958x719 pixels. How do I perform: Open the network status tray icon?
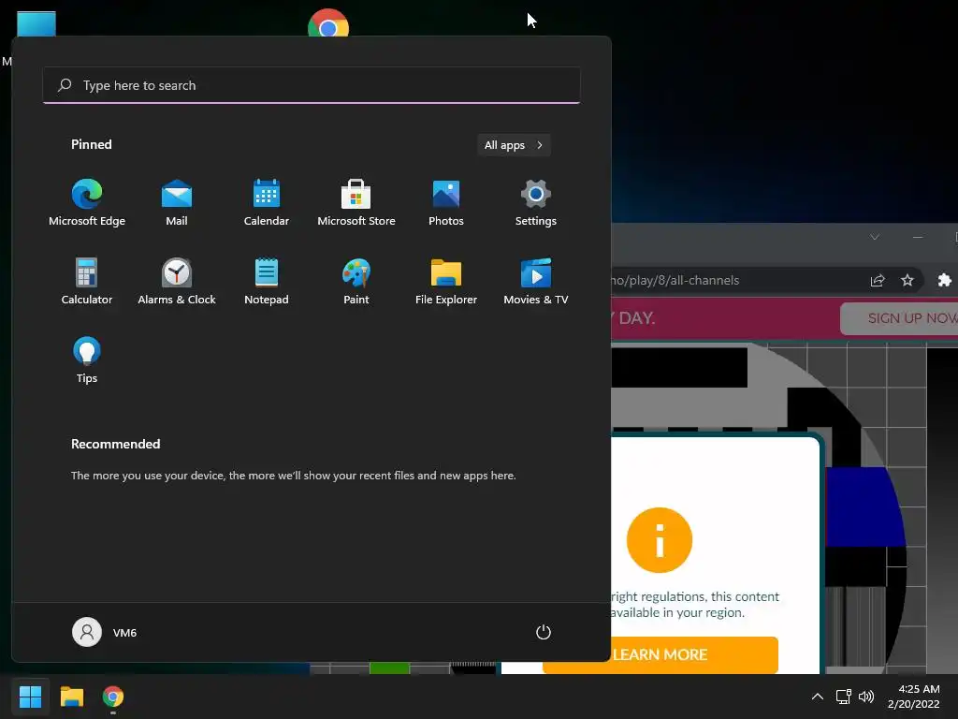pos(844,697)
